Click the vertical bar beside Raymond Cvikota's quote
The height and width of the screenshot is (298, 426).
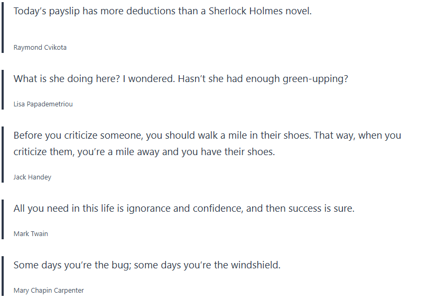point(3,26)
